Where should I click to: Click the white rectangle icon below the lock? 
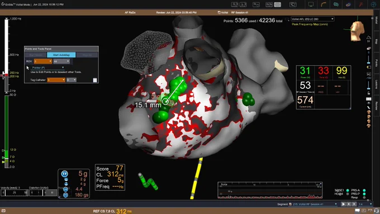click(369, 99)
